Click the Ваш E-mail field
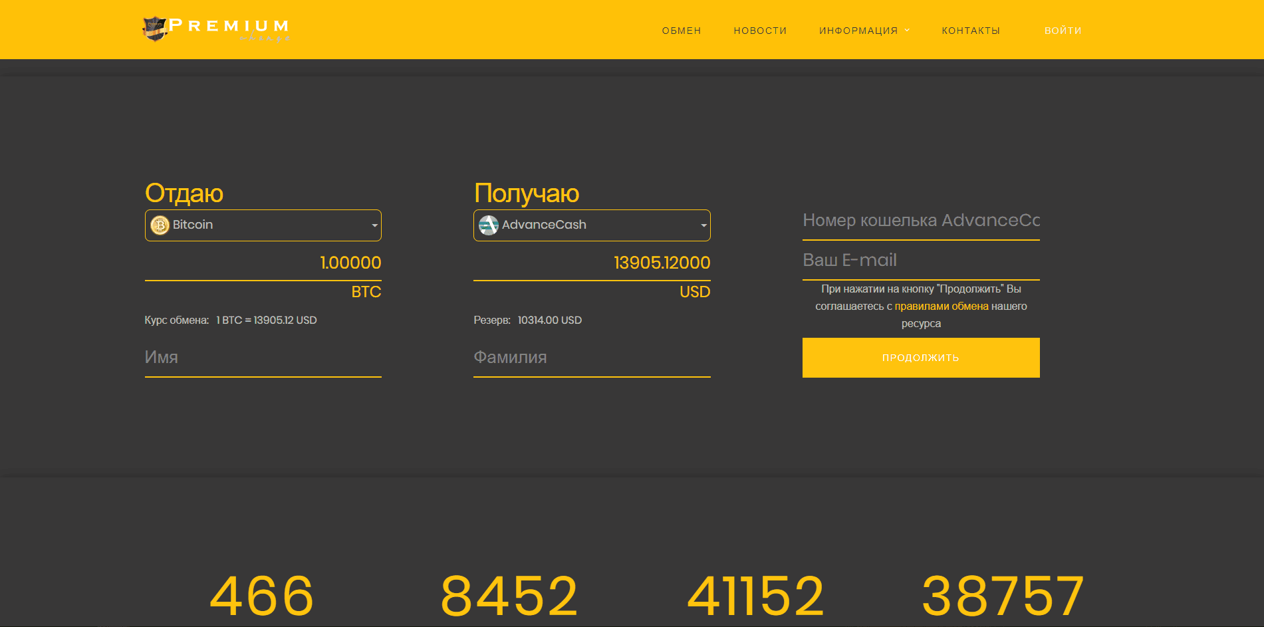Image resolution: width=1264 pixels, height=627 pixels. tap(921, 261)
